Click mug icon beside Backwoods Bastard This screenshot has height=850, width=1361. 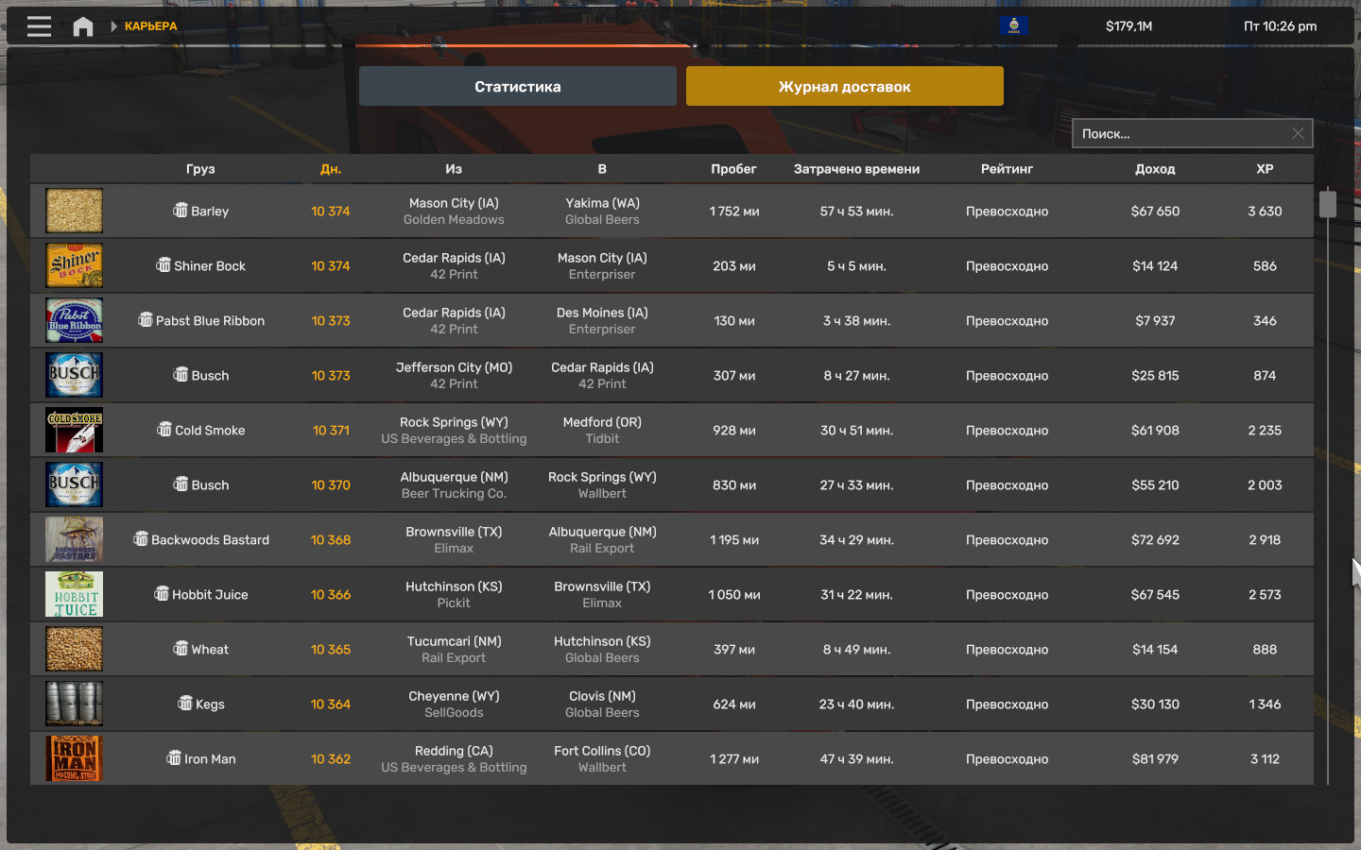click(x=141, y=538)
